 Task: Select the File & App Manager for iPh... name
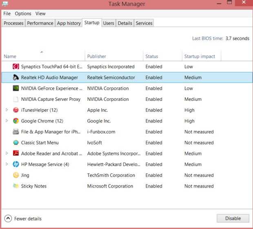click(x=51, y=132)
